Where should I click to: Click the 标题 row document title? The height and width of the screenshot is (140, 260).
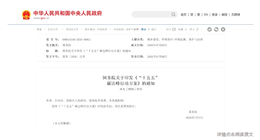(97, 51)
